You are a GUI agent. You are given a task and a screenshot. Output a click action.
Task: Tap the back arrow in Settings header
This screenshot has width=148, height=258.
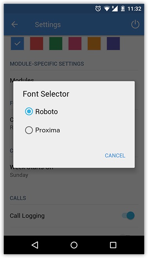[14, 25]
